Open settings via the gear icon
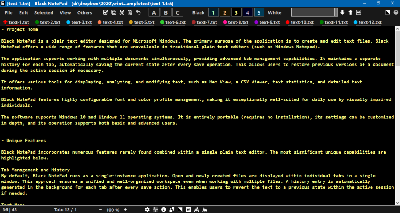The image size is (400, 213). coord(147,209)
